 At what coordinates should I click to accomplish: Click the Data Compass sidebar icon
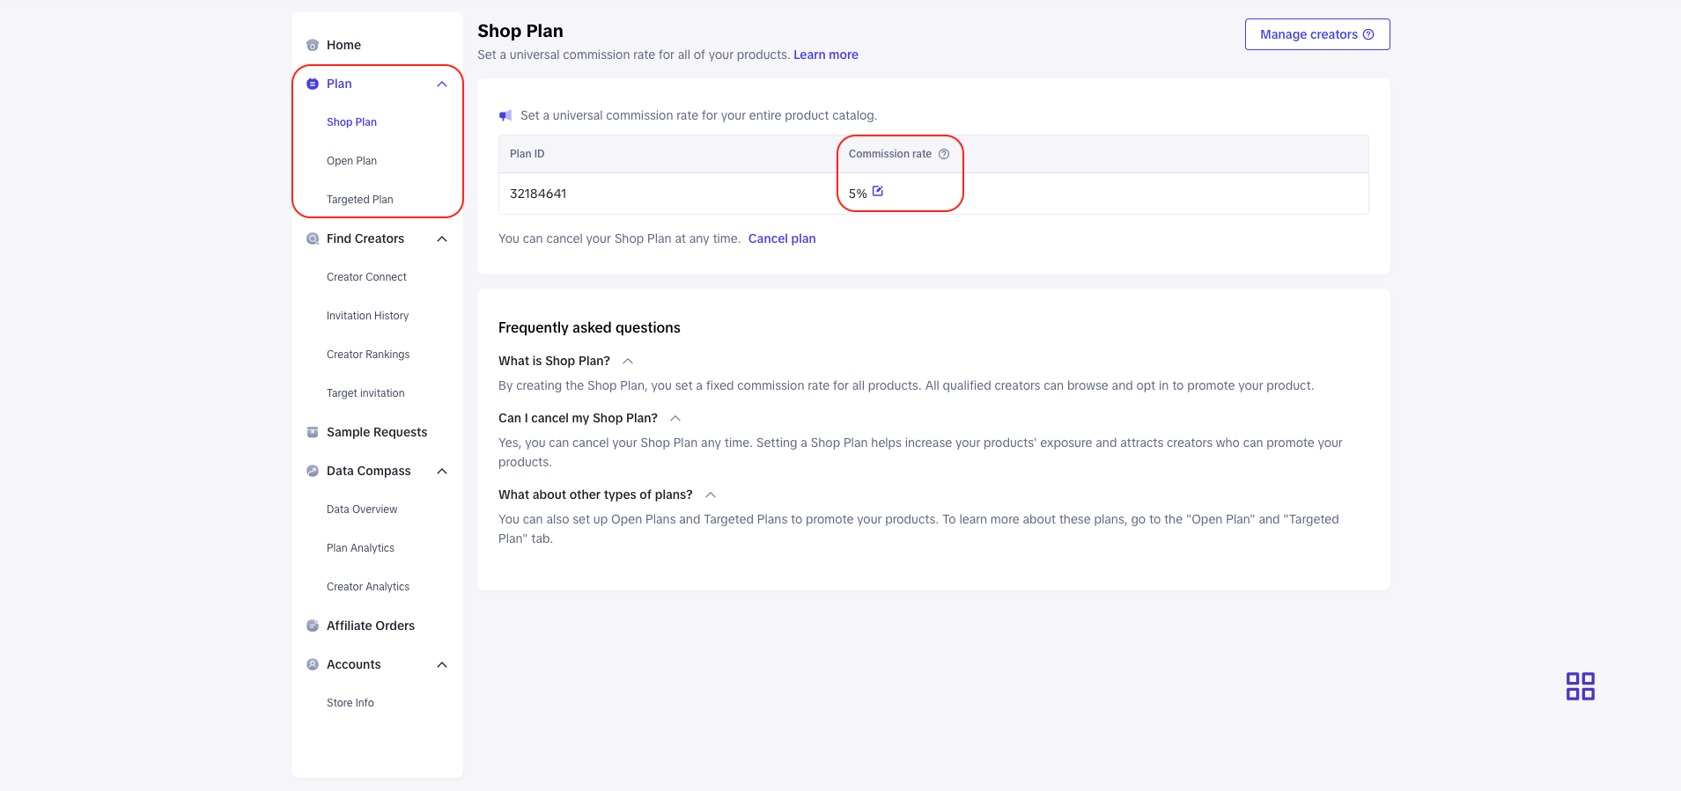(313, 471)
